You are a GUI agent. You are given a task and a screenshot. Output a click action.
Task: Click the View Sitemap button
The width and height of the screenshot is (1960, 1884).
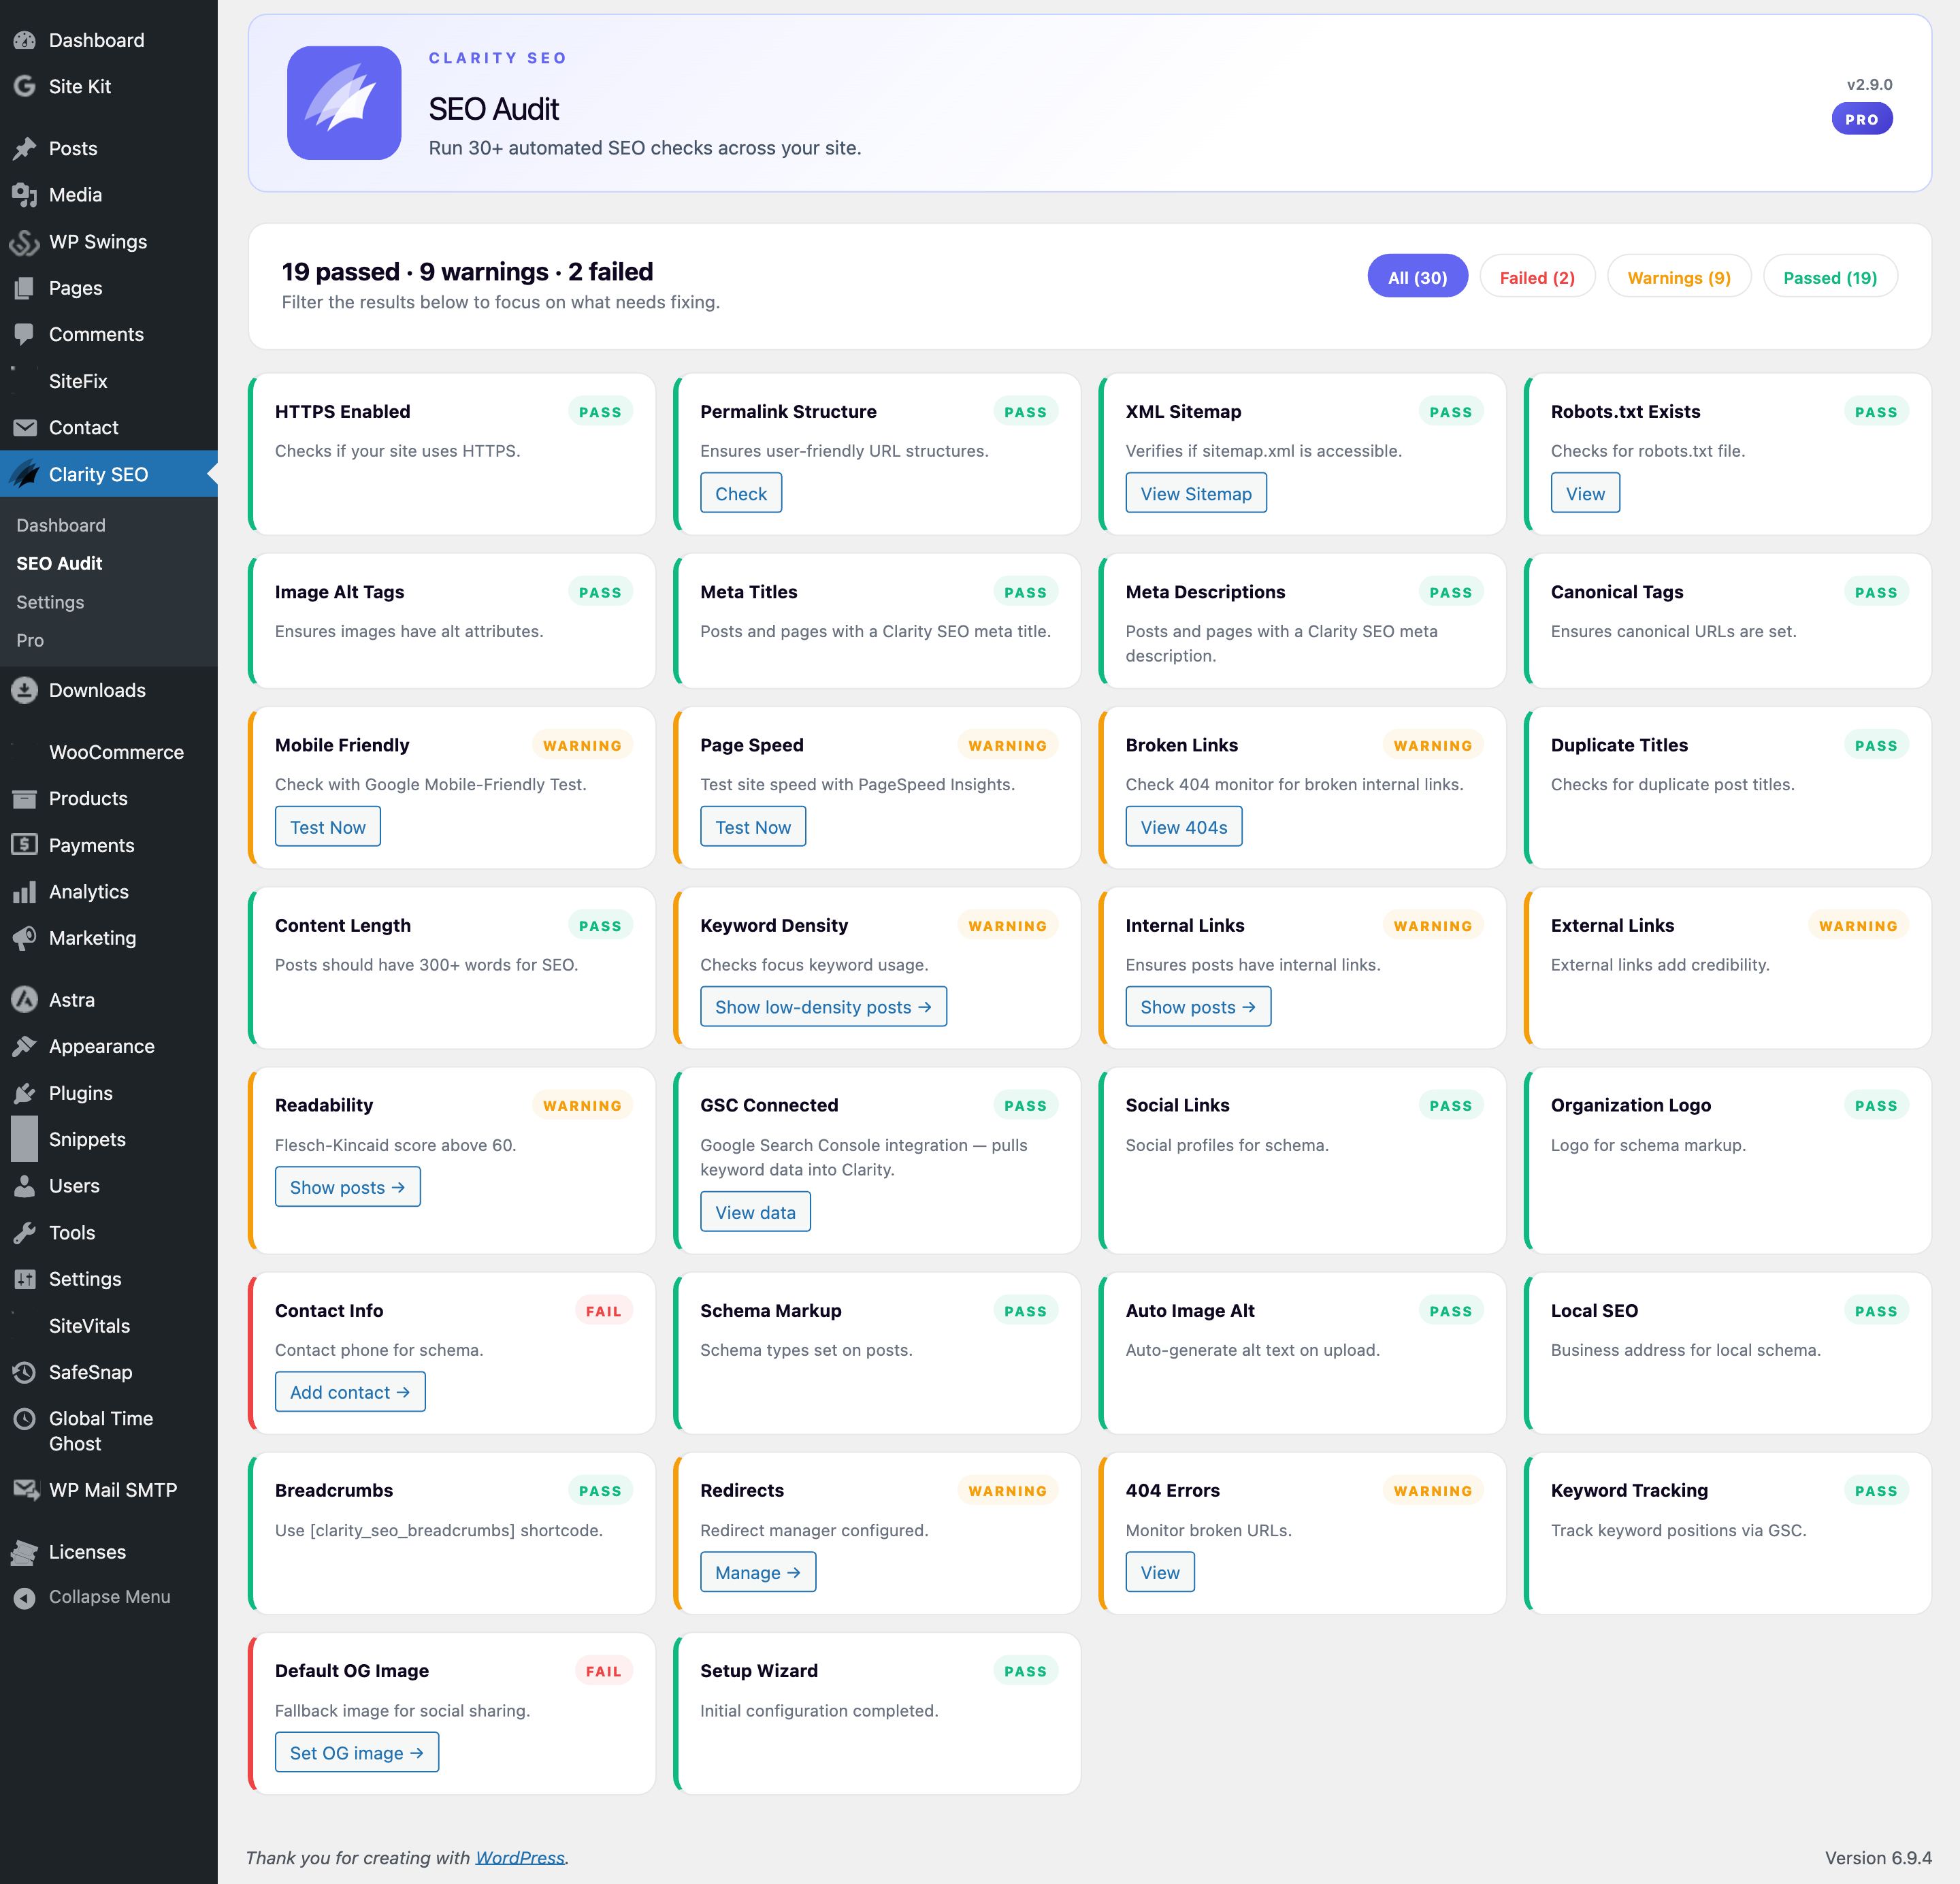coord(1196,493)
